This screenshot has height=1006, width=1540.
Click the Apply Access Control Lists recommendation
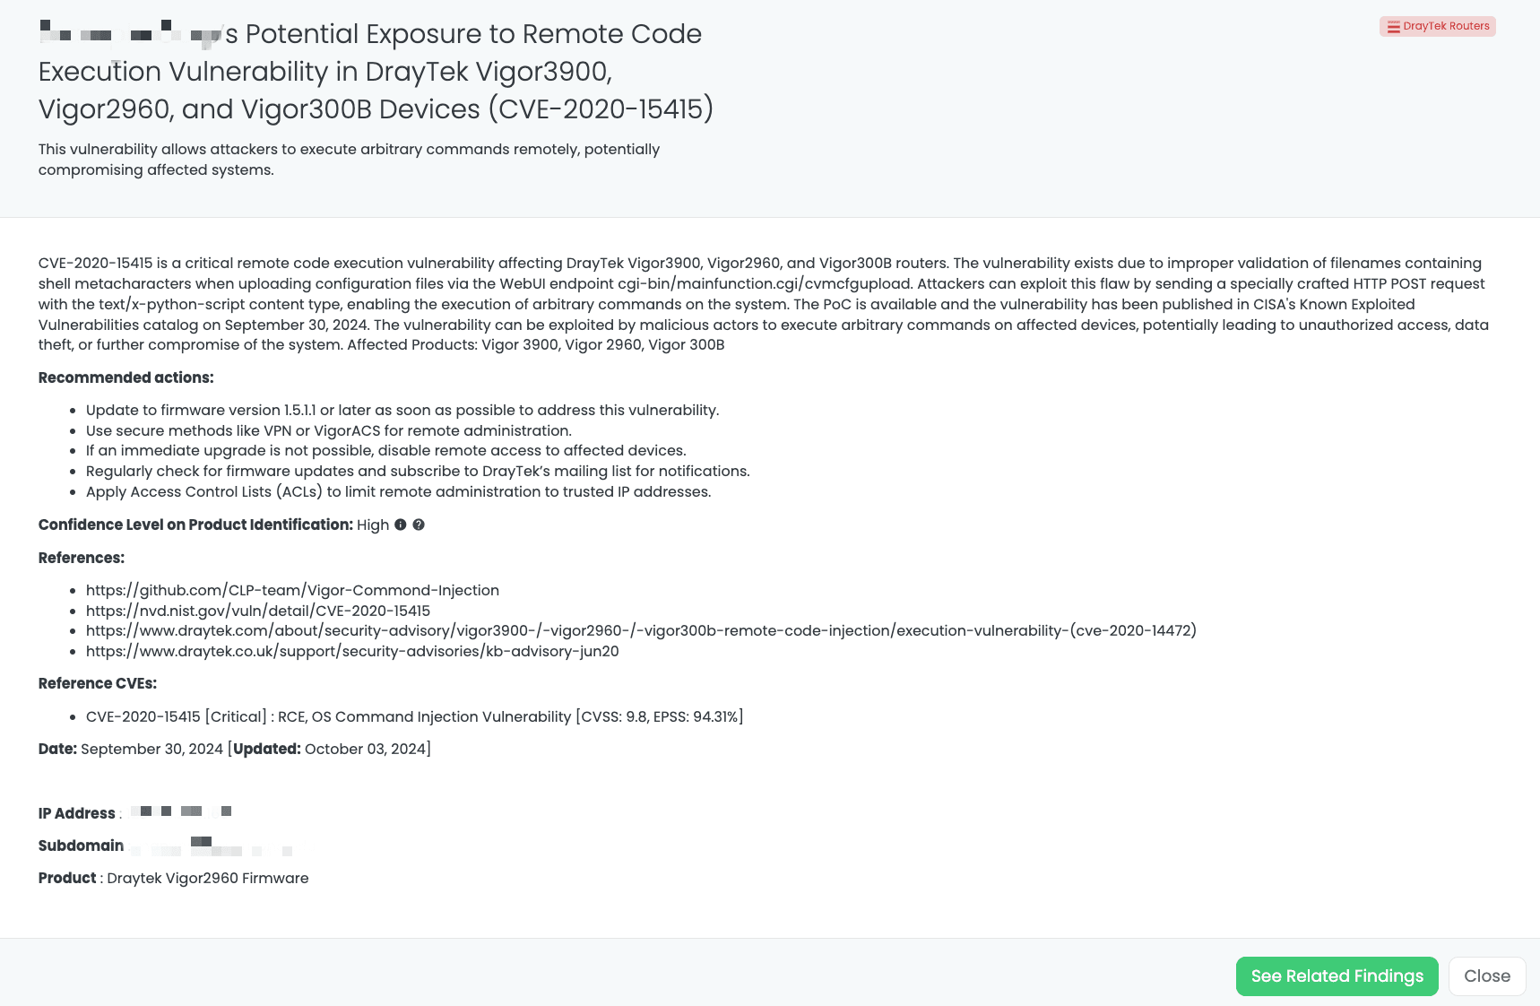[398, 491]
